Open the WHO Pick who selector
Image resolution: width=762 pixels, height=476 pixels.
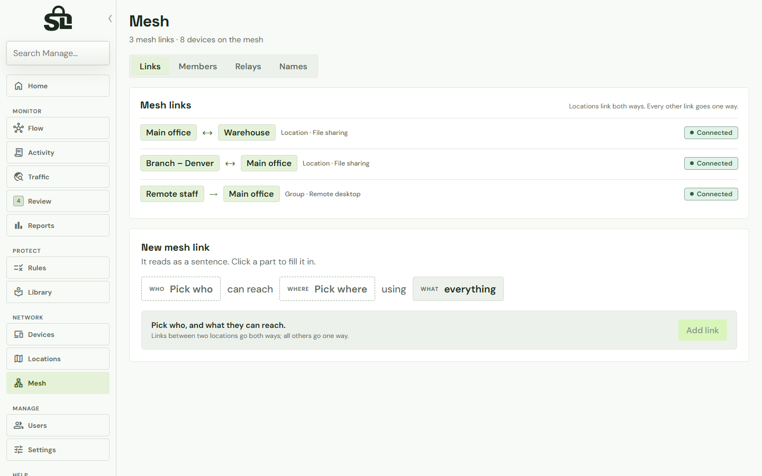click(181, 289)
